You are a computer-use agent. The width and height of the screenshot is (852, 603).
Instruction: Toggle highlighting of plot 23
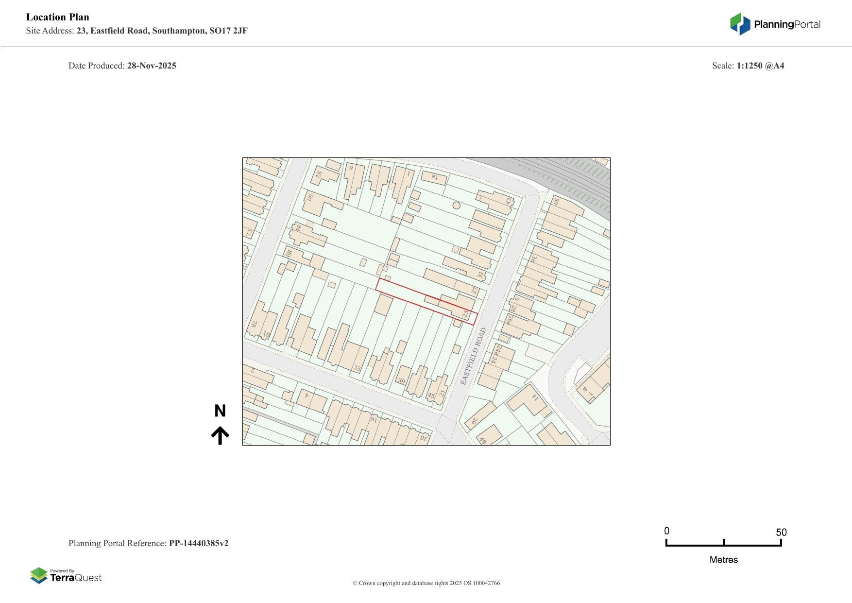pos(465,313)
